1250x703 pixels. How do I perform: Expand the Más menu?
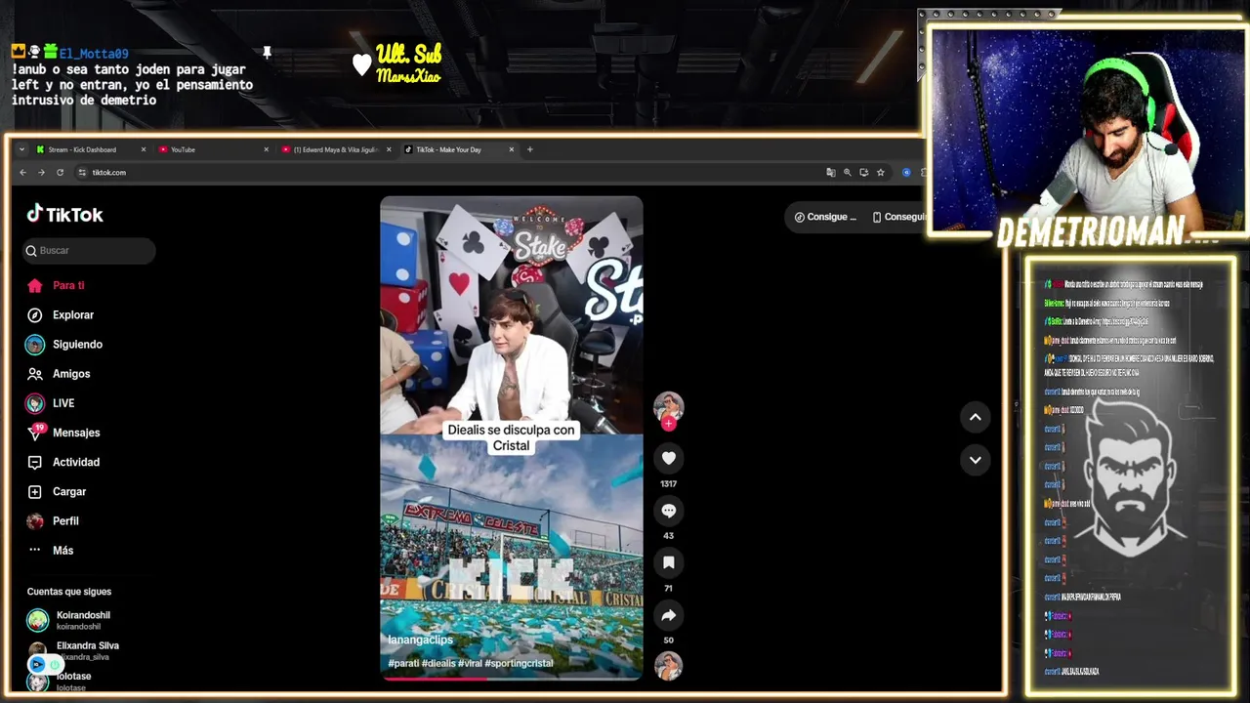coord(50,550)
